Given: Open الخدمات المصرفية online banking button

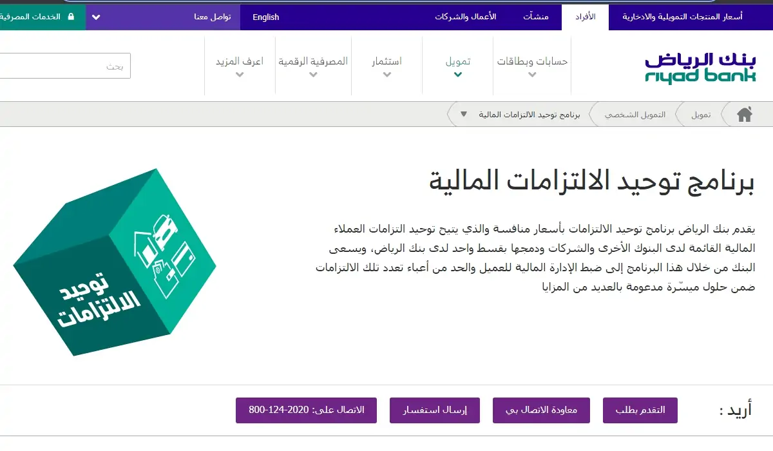Looking at the screenshot, I should (x=43, y=17).
